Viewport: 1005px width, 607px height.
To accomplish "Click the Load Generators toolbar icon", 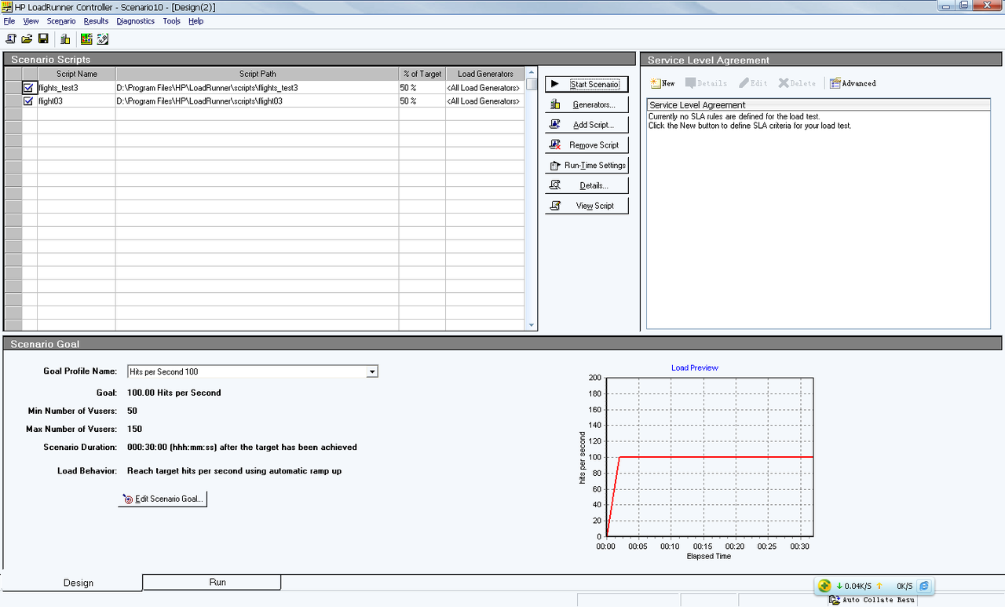I will click(65, 39).
